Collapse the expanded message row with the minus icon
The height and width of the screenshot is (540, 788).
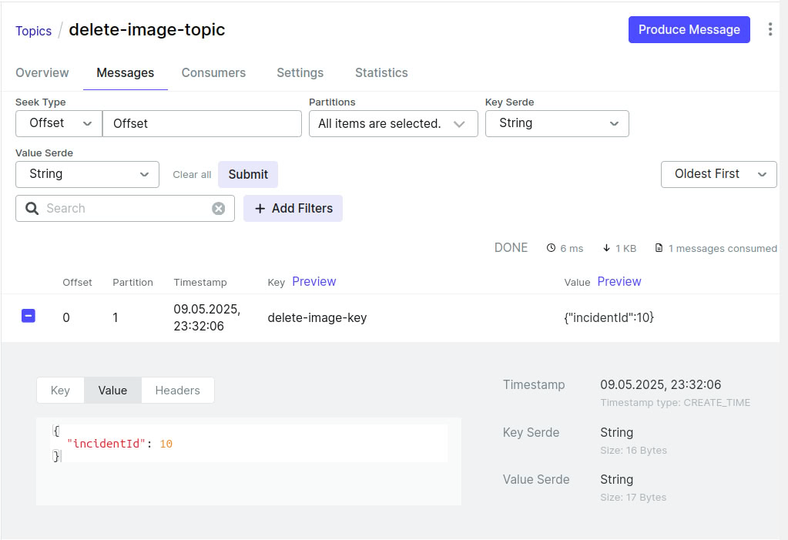[x=28, y=316]
